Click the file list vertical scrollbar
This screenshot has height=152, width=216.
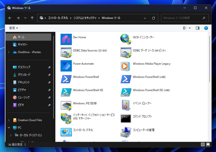pyautogui.click(x=210, y=59)
